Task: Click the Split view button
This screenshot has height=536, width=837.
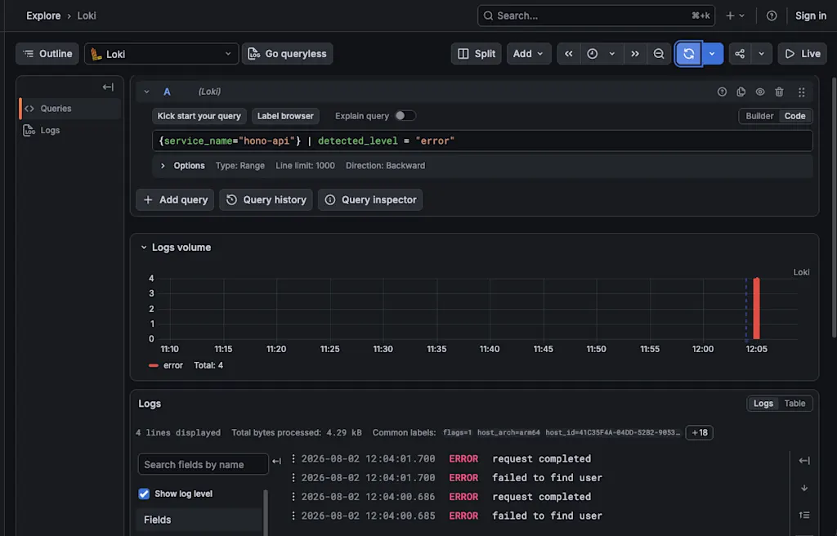Action: click(x=477, y=53)
